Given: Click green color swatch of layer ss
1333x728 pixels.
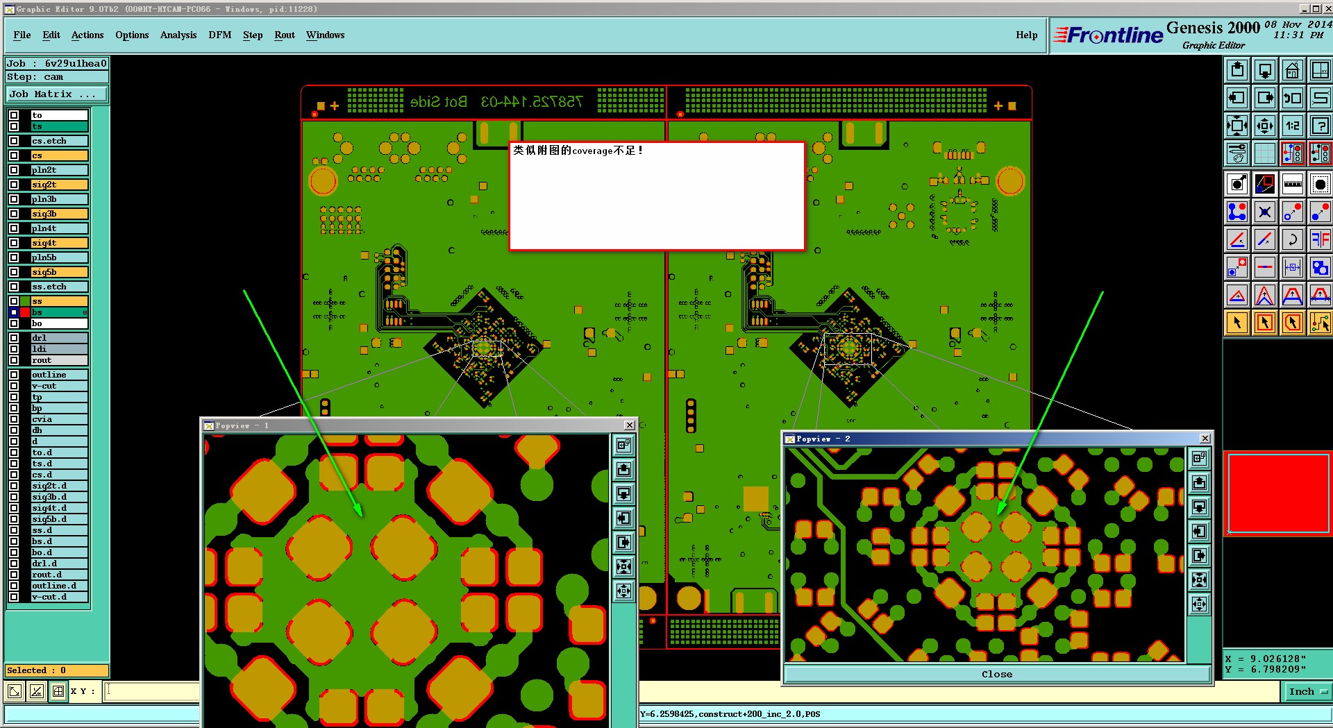Looking at the screenshot, I should click(25, 301).
